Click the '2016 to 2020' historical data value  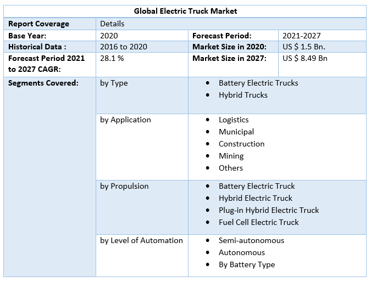pos(123,47)
